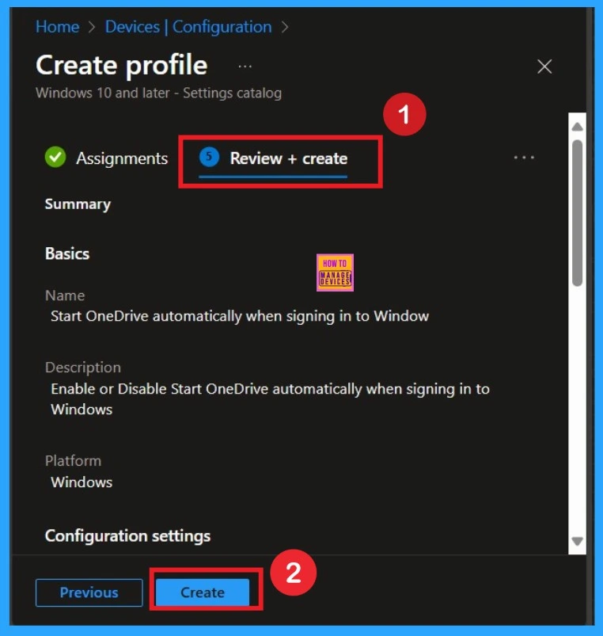Click the scrollbar down arrow

pyautogui.click(x=577, y=542)
